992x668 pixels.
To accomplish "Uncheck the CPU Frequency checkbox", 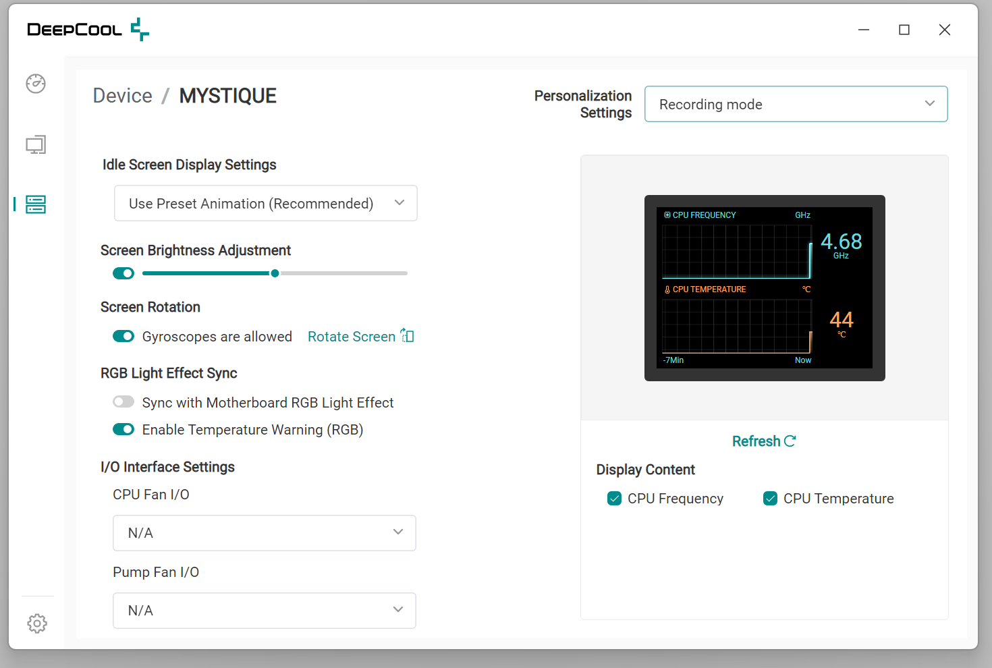I will [x=614, y=499].
